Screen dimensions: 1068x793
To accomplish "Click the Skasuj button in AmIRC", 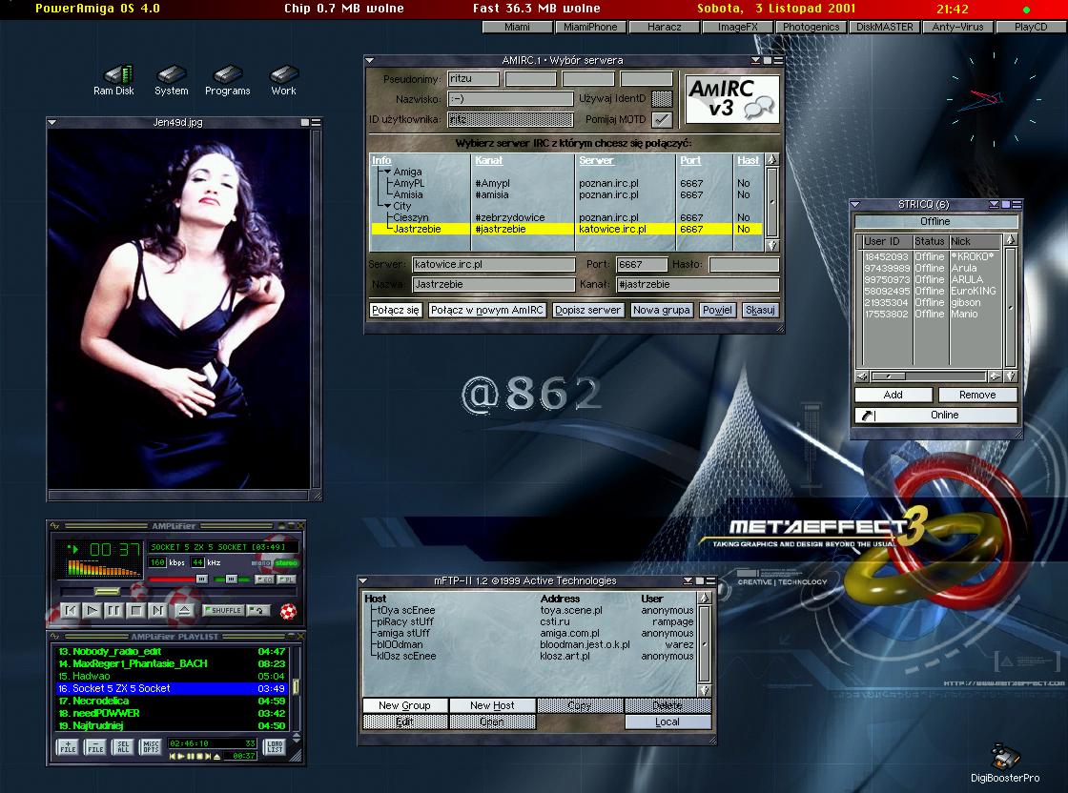I will point(759,311).
